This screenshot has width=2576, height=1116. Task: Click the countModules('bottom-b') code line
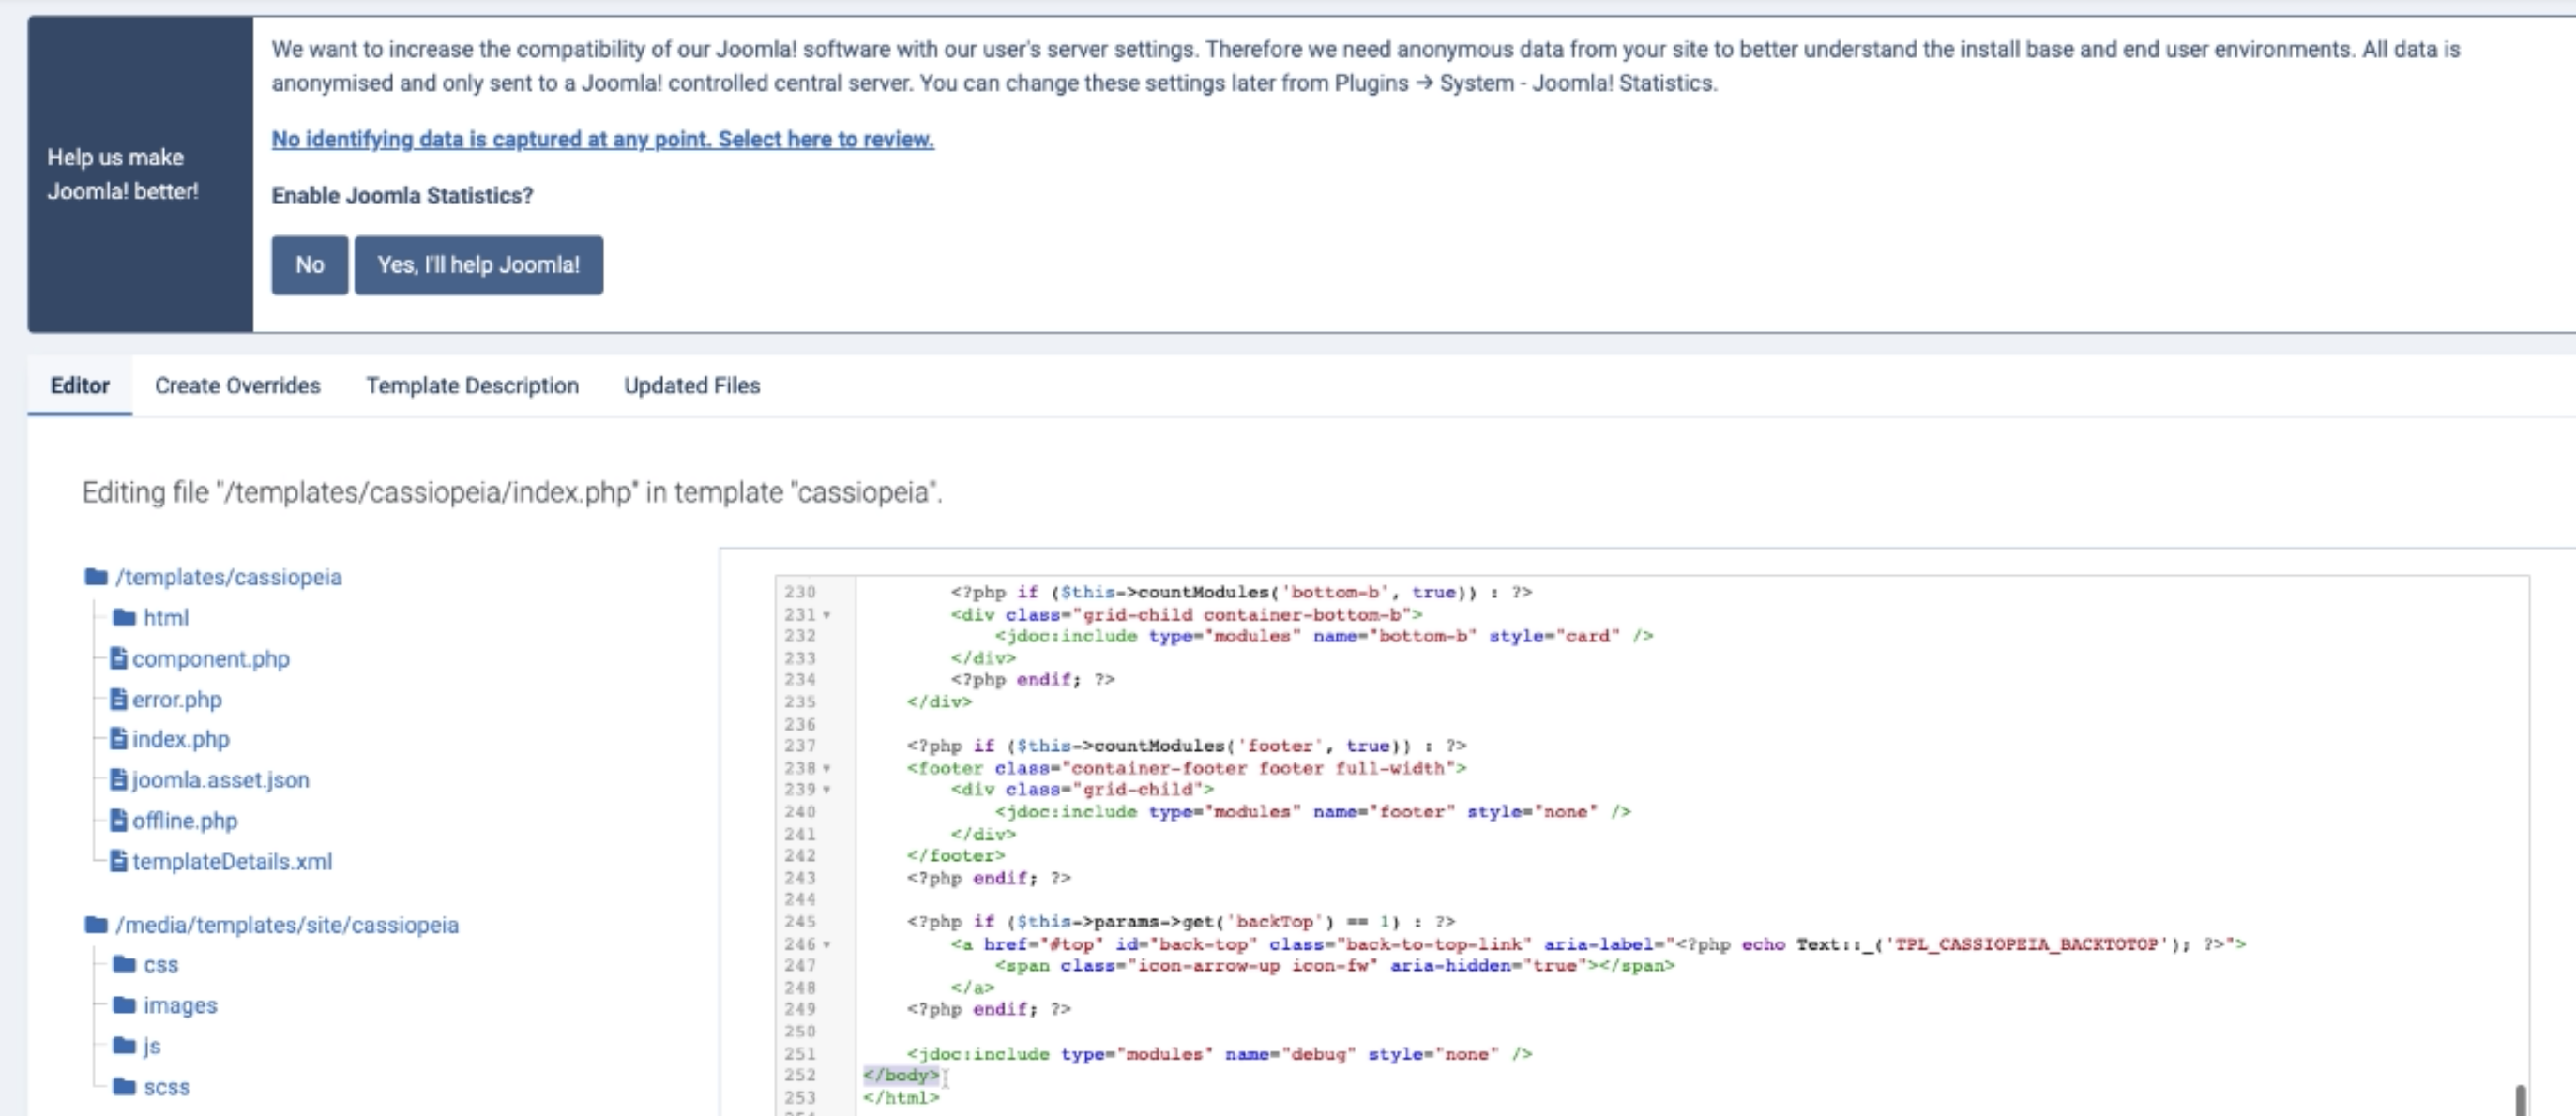1241,593
